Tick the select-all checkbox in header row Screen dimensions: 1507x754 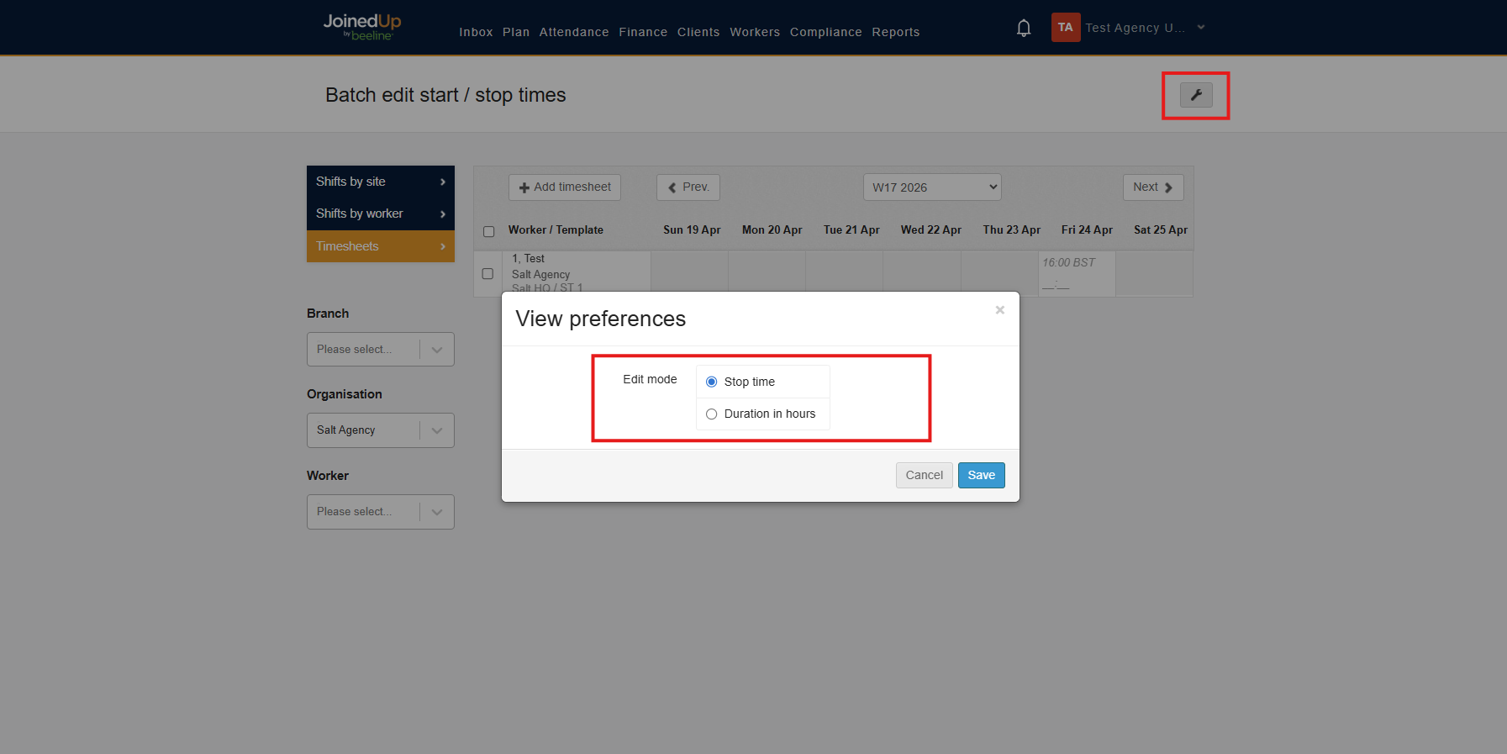pyautogui.click(x=488, y=231)
